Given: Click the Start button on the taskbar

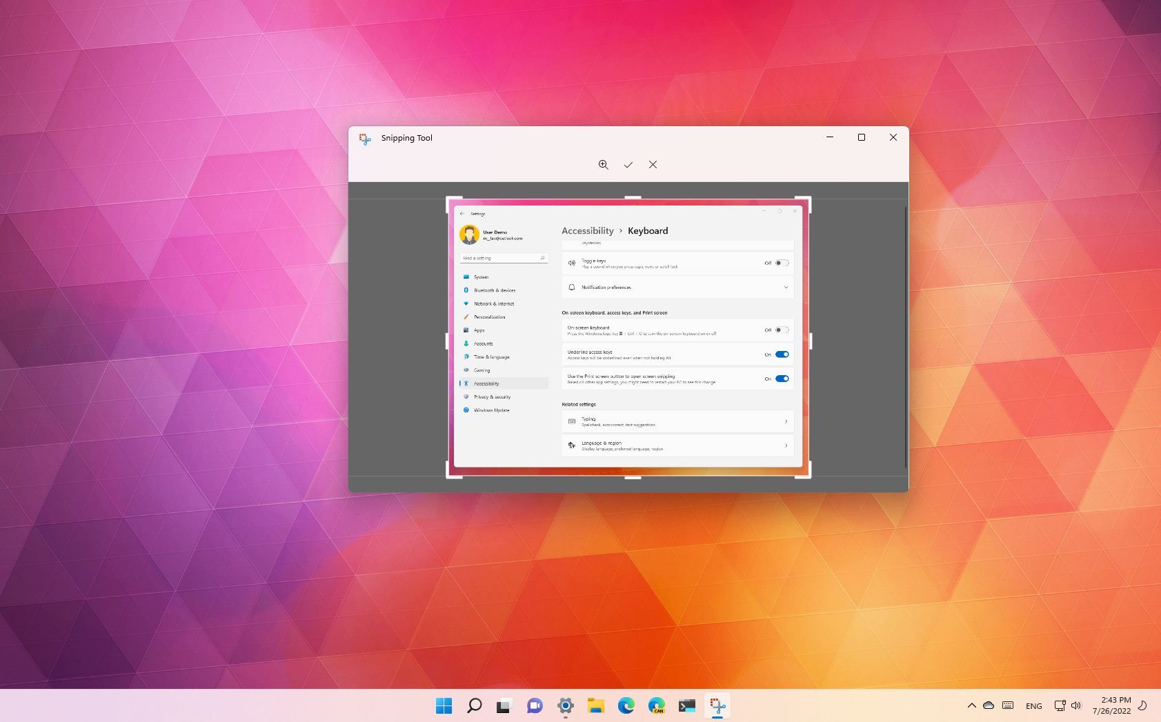Looking at the screenshot, I should pos(444,705).
